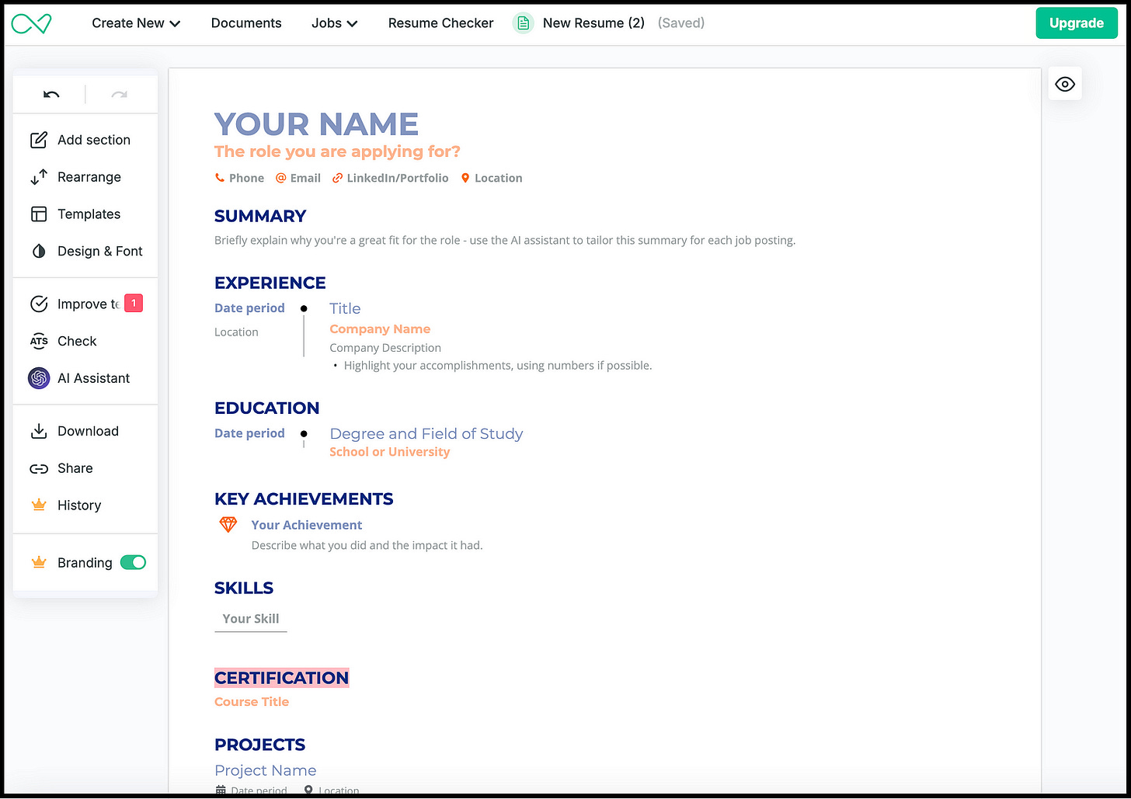This screenshot has height=799, width=1131.
Task: Toggle the Branding switch off
Action: 133,562
